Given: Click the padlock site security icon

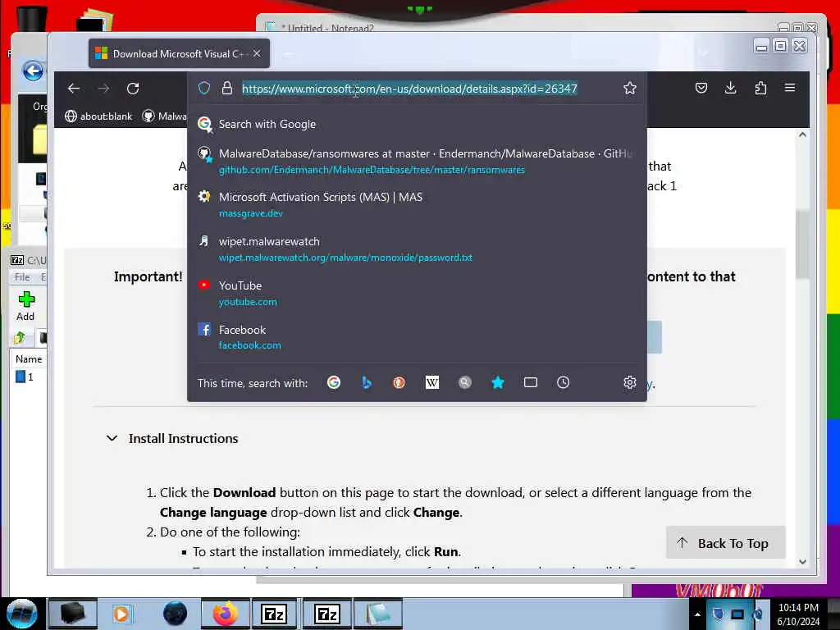Looking at the screenshot, I should [227, 88].
